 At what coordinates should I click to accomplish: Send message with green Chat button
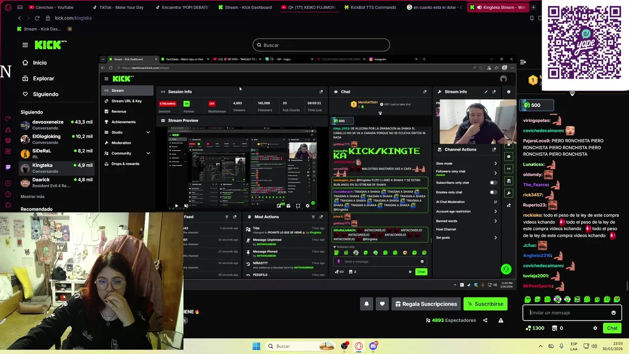click(612, 328)
